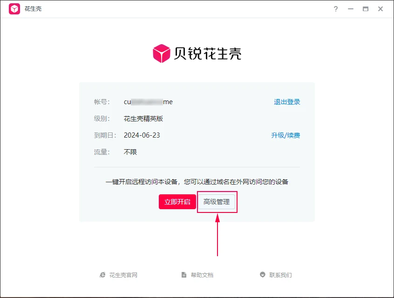Click the 流量: label
Viewport: 394px width, 298px height.
click(102, 152)
